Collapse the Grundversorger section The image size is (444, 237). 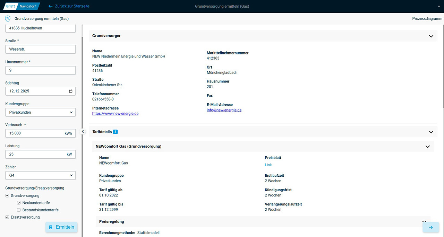point(431,36)
